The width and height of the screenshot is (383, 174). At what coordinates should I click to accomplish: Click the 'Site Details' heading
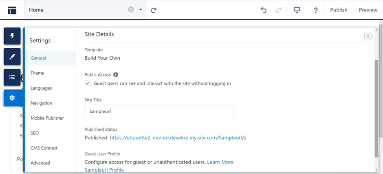[99, 34]
